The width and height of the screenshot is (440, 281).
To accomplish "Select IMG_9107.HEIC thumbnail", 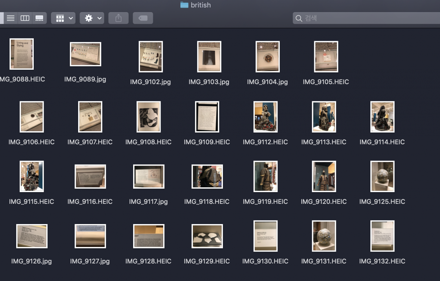I will pos(90,117).
